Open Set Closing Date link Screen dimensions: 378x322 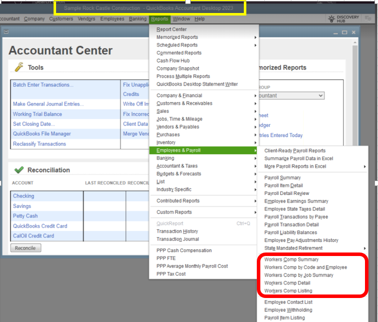click(34, 124)
